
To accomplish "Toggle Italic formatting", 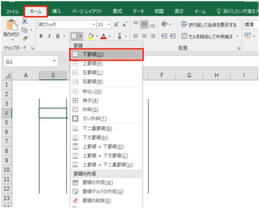I will (49, 36).
